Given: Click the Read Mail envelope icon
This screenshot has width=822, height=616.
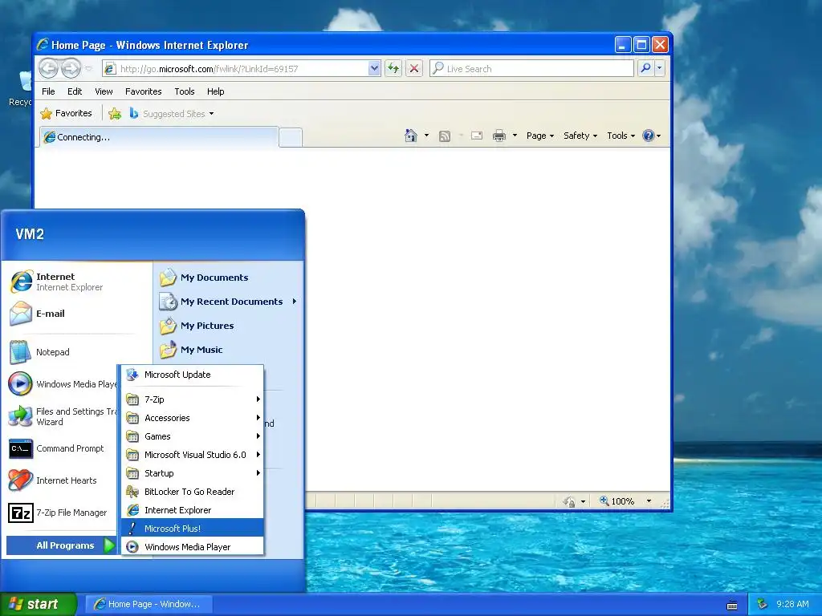Looking at the screenshot, I should click(x=477, y=136).
